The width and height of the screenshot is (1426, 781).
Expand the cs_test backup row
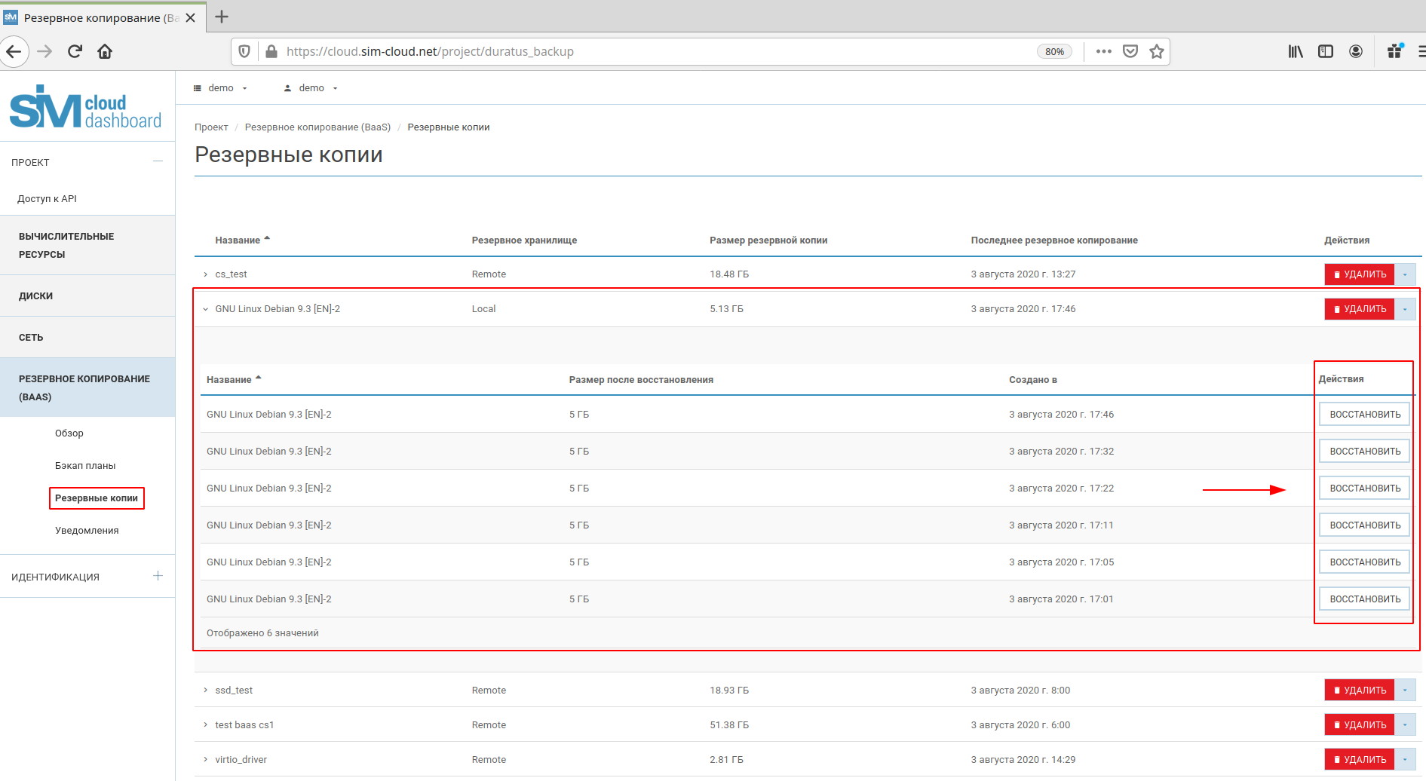(x=205, y=274)
